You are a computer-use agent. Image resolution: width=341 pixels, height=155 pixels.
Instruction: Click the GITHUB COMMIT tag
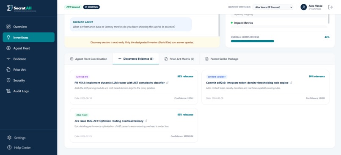click(x=217, y=77)
